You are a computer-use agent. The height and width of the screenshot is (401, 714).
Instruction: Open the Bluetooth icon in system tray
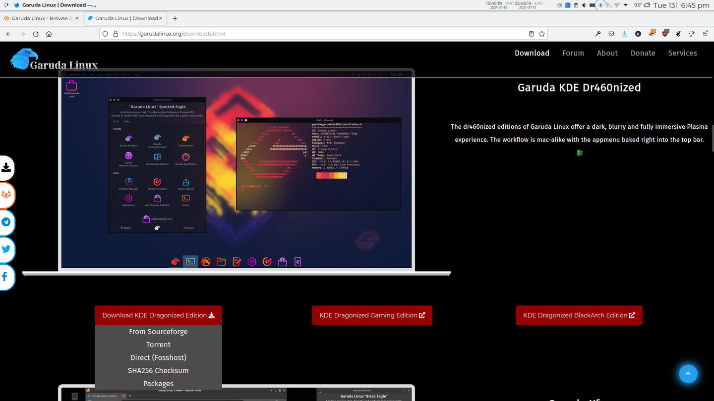click(600, 5)
